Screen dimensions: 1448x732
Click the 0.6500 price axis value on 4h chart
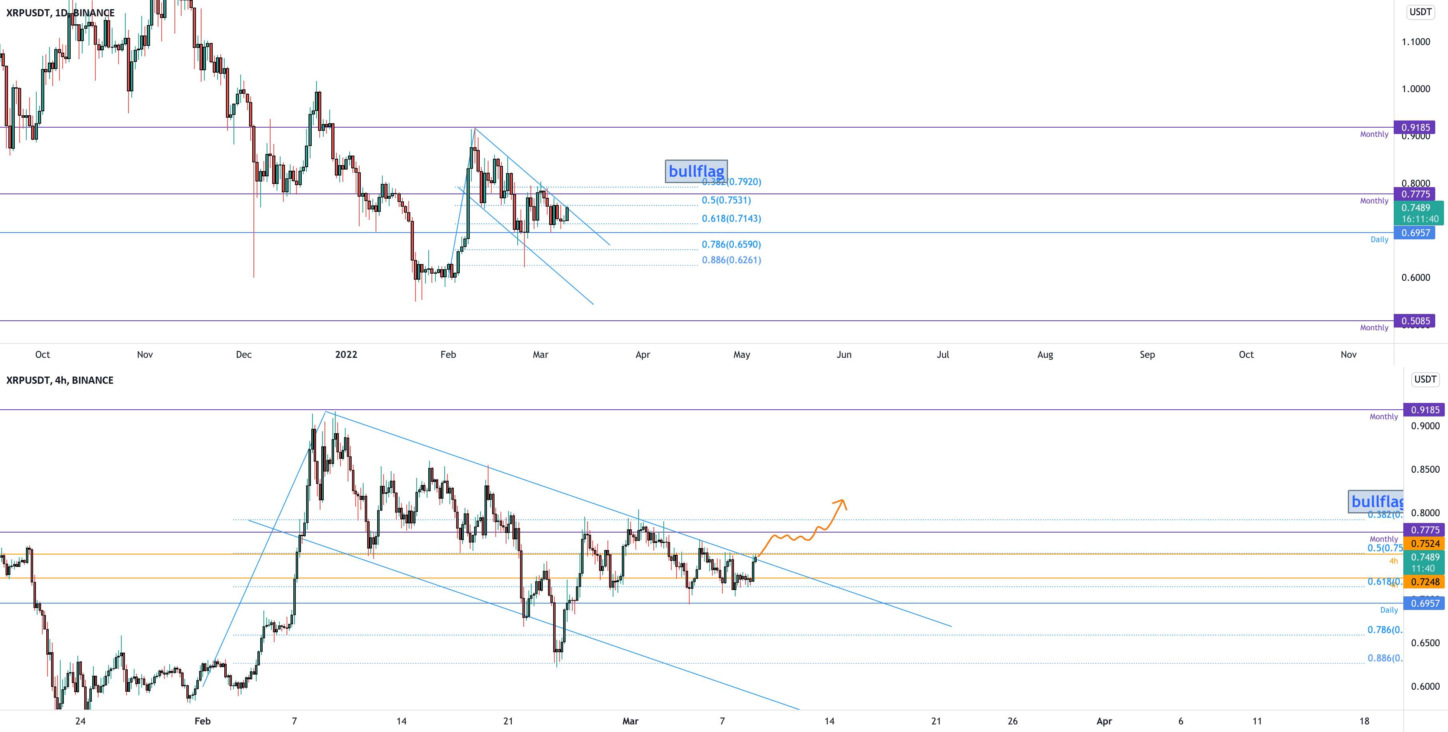tap(1425, 643)
